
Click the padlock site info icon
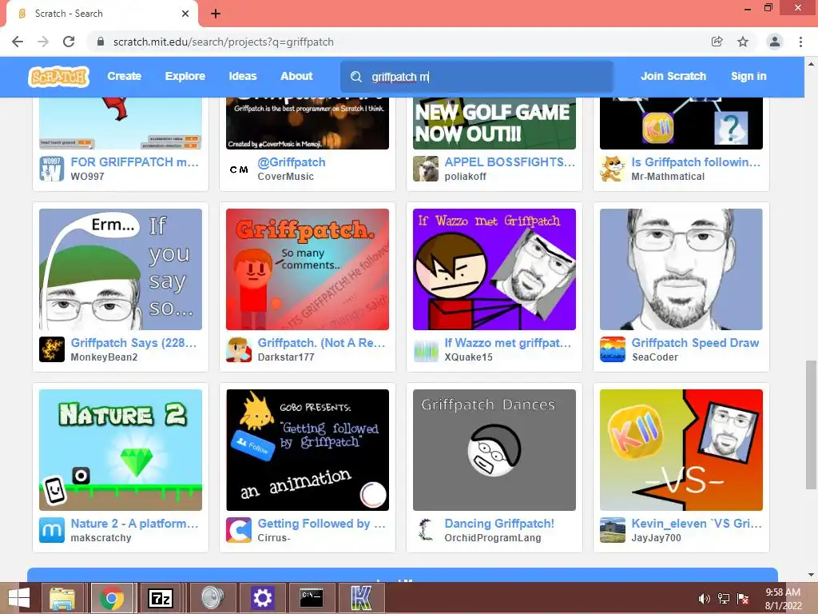pyautogui.click(x=101, y=42)
